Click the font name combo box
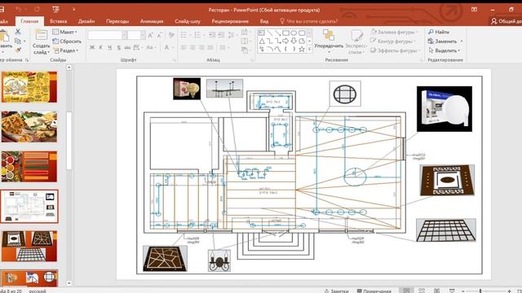 [107, 35]
